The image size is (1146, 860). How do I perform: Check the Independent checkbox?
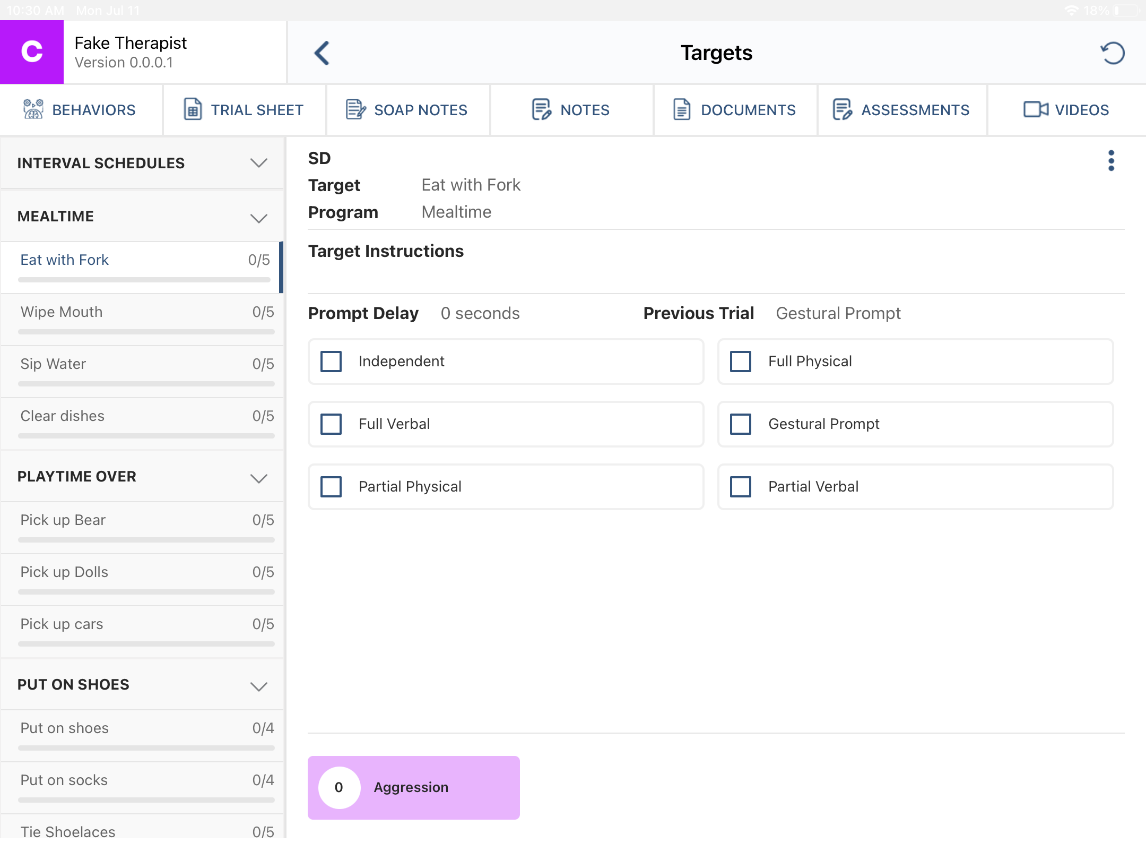331,362
